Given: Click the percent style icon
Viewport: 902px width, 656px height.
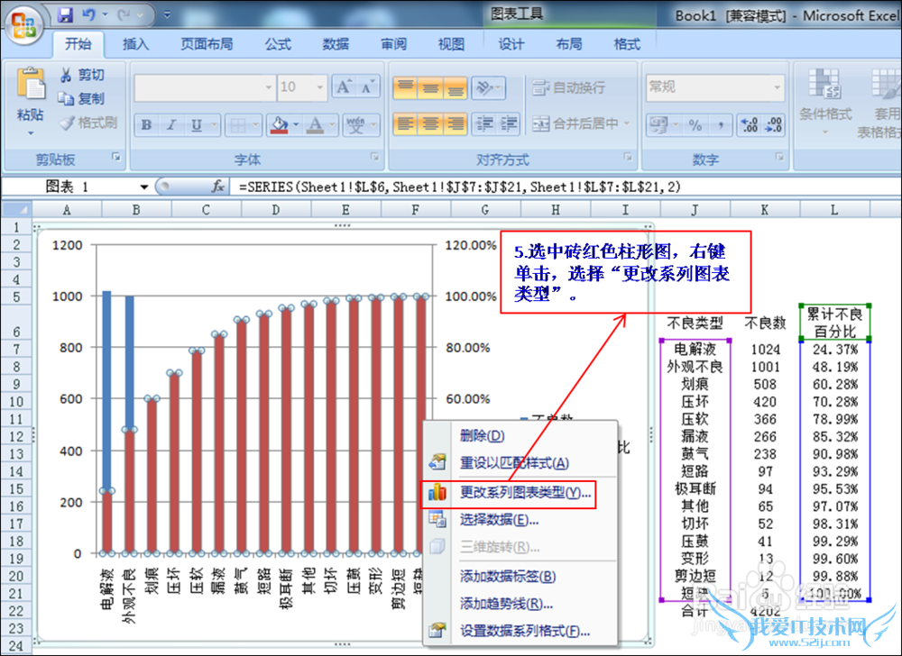Looking at the screenshot, I should point(695,125).
